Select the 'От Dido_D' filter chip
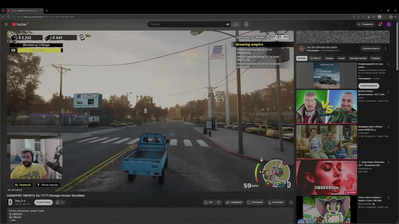Screen dimensions: 399x224 (315, 58)
